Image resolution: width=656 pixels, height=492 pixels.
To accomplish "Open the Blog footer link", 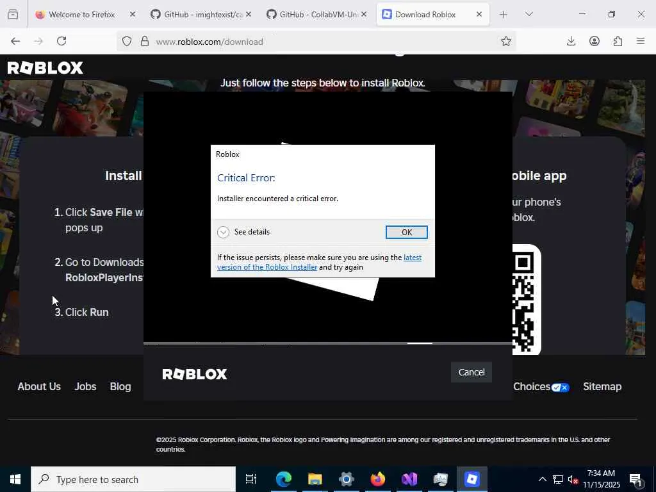I will coord(120,386).
